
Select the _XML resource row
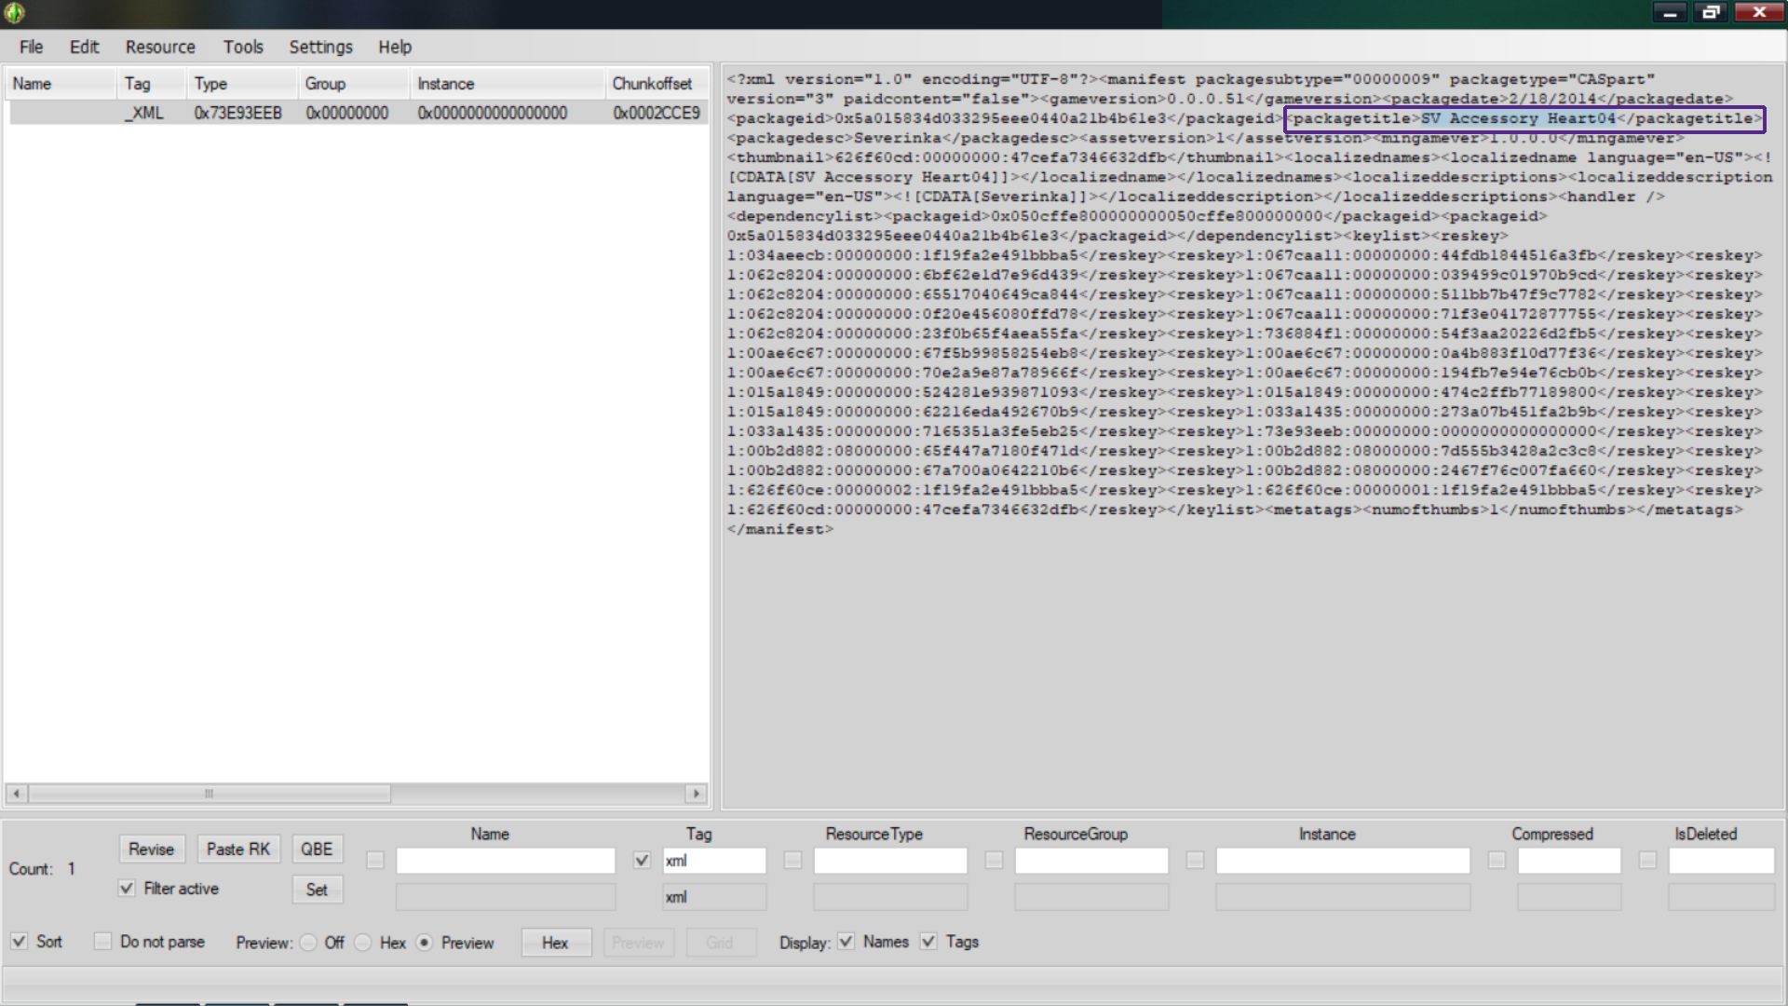click(358, 113)
